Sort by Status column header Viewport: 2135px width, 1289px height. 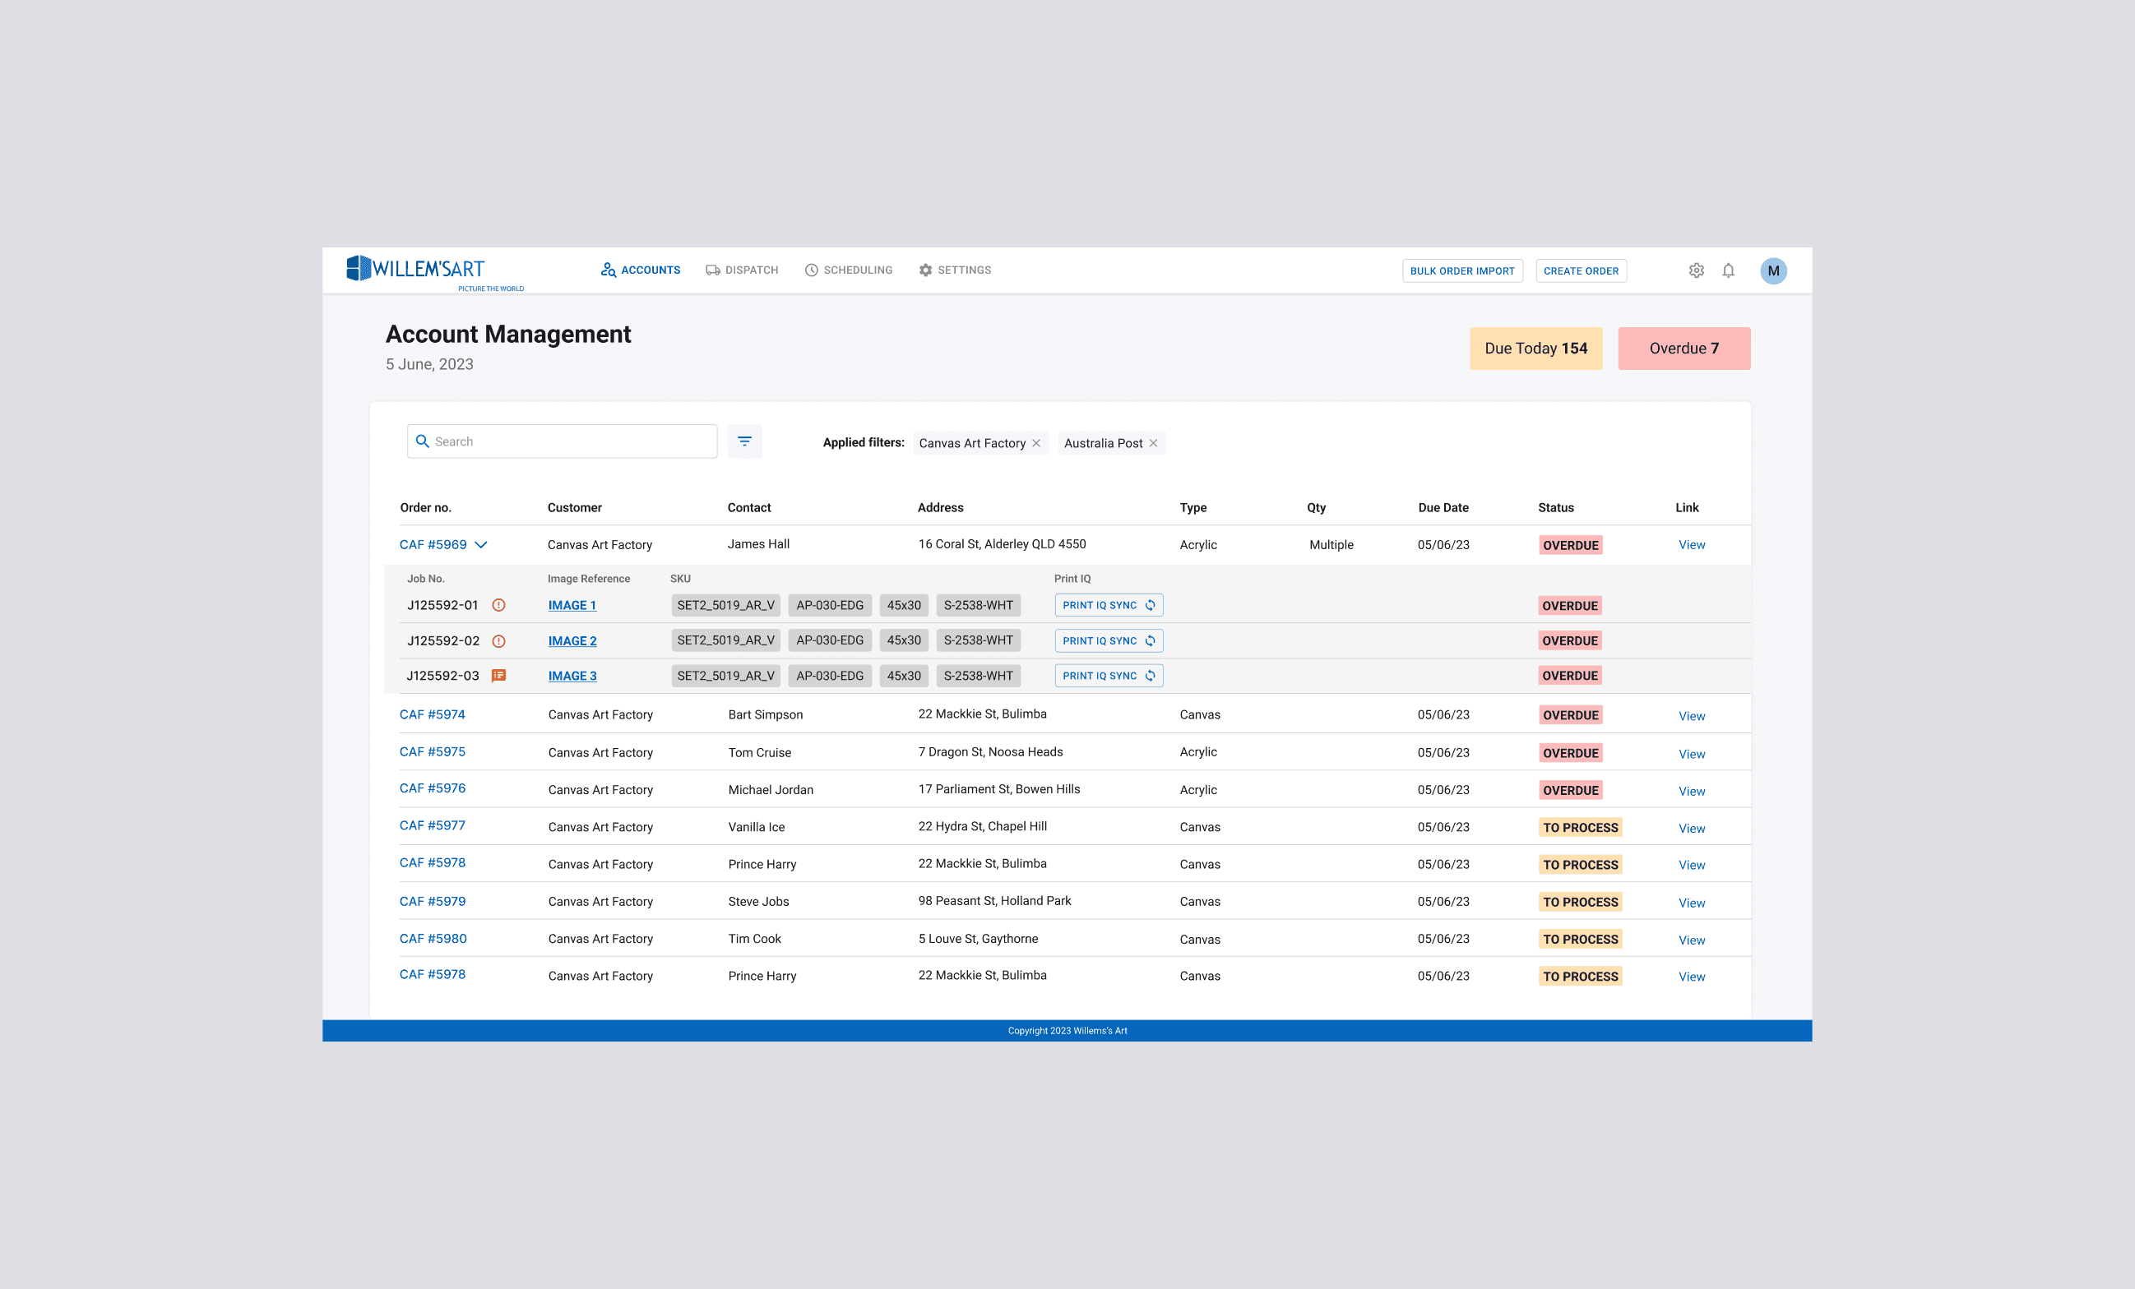coord(1555,508)
